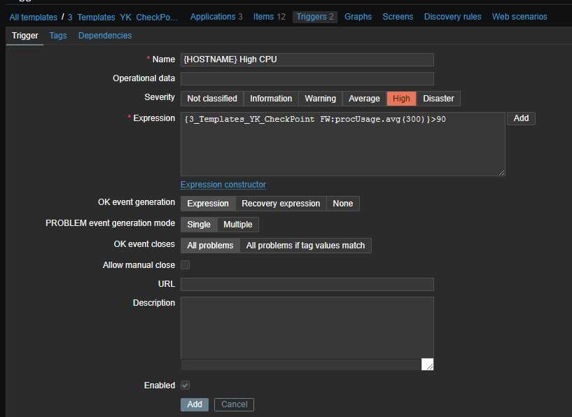Select the Trigger tab
This screenshot has width=572, height=417.
pos(25,36)
